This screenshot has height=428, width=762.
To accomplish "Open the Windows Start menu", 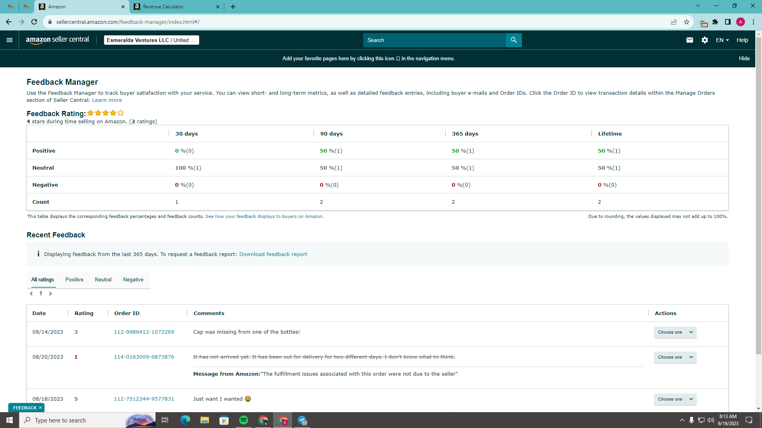I will 10,420.
